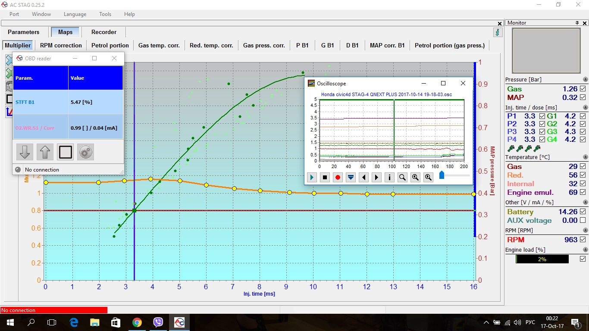Click the OBD reader settings gear
The height and width of the screenshot is (331, 589).
click(x=85, y=152)
